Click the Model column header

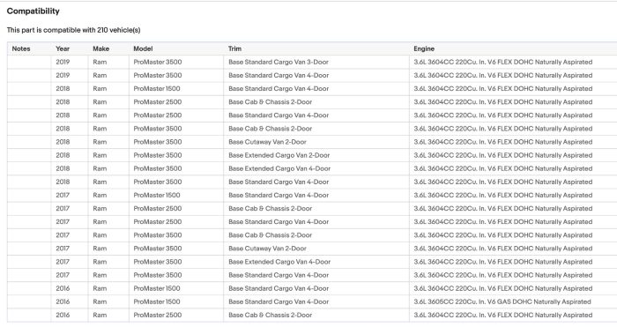point(143,48)
